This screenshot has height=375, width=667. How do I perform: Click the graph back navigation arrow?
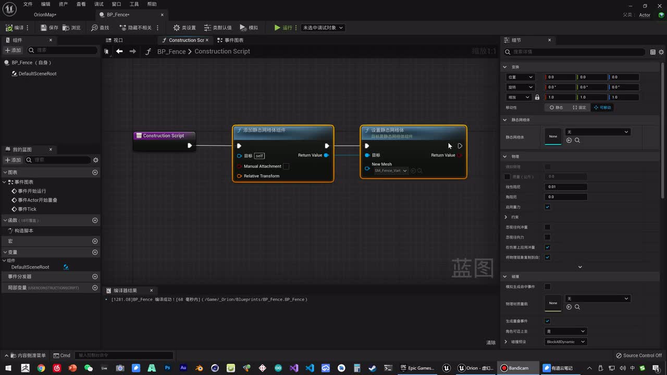tap(119, 51)
